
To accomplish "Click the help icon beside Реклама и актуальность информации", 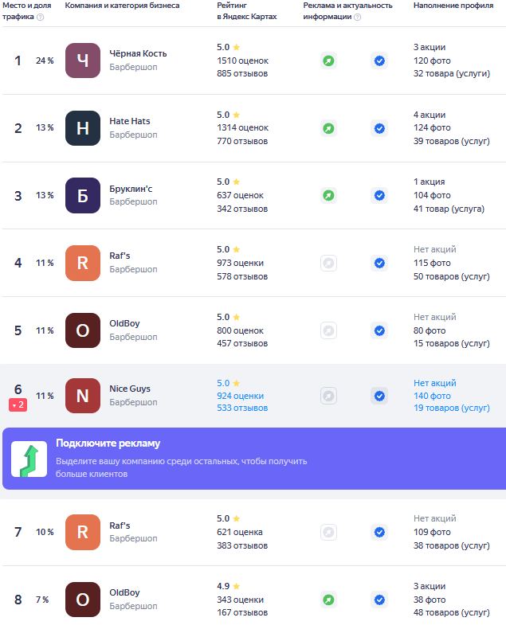I will 357,17.
